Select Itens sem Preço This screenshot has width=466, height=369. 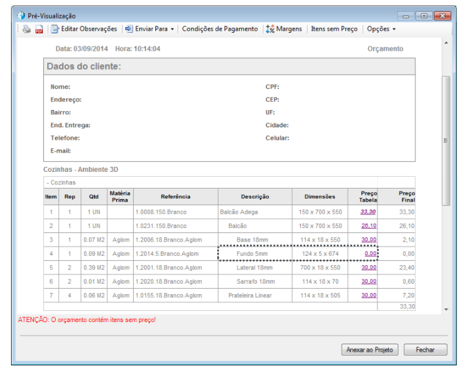point(334,29)
